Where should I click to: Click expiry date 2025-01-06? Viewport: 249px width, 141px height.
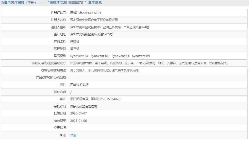[78, 121]
